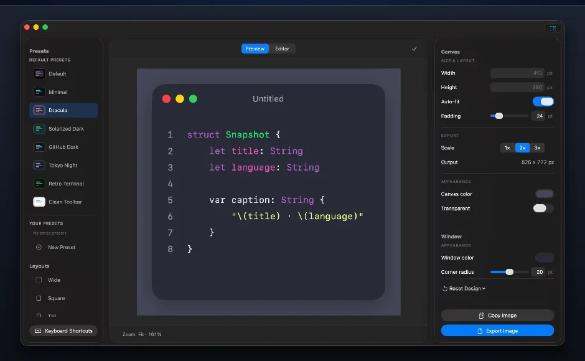Image resolution: width=585 pixels, height=361 pixels.
Task: Choose the Tokyo Night preset label
Action: click(63, 165)
